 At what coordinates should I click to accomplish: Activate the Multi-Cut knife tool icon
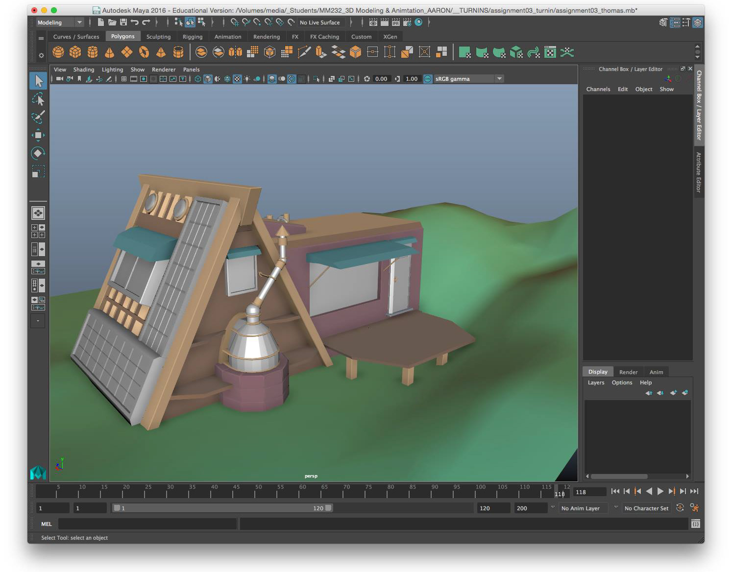click(304, 52)
